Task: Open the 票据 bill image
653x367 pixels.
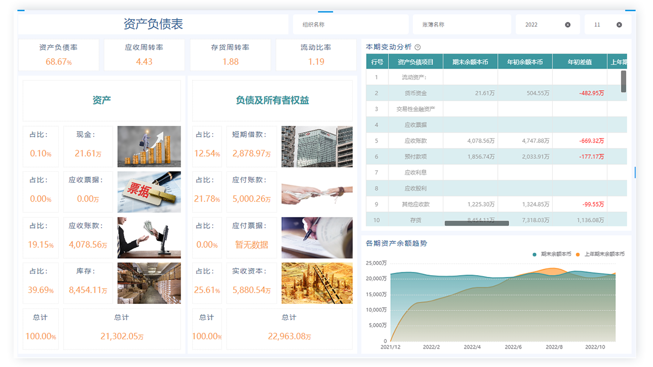Action: point(149,192)
